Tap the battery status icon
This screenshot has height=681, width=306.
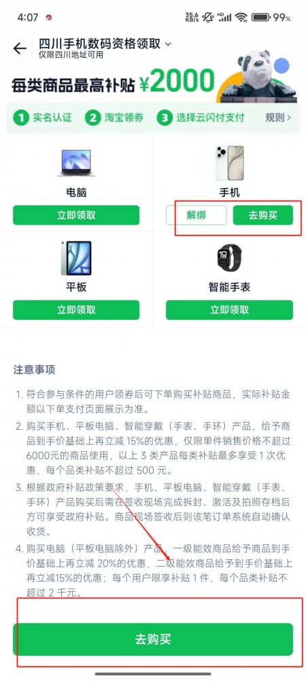(261, 18)
